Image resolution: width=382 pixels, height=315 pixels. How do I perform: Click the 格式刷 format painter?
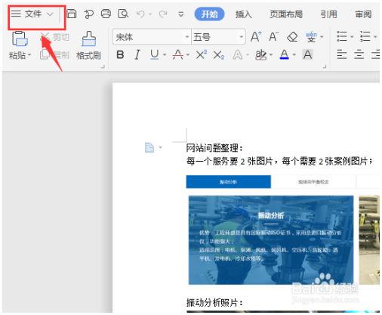pyautogui.click(x=88, y=46)
